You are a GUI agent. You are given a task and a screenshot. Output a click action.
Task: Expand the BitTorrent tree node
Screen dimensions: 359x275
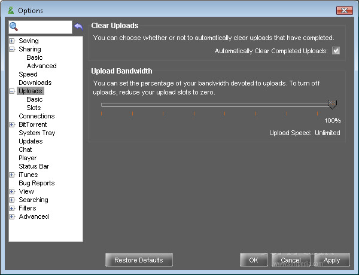point(12,125)
